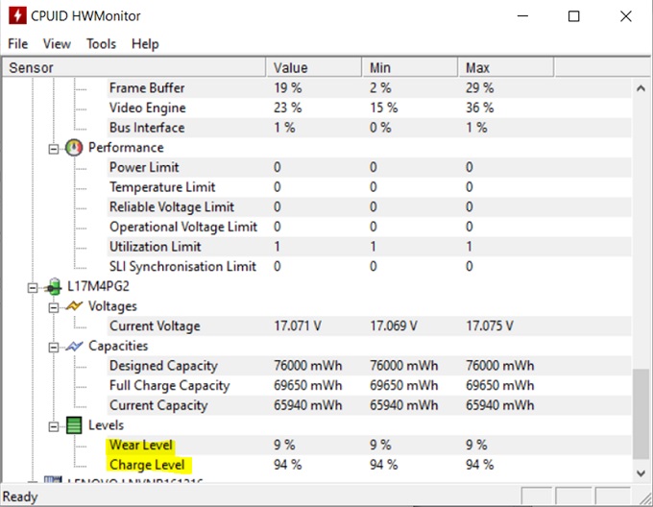This screenshot has width=653, height=507.
Task: Select the Wear Level row
Action: 369,445
